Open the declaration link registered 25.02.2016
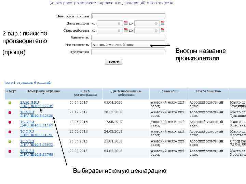Image resolution: width=246 pixels, height=184 pixels. (x=37, y=133)
